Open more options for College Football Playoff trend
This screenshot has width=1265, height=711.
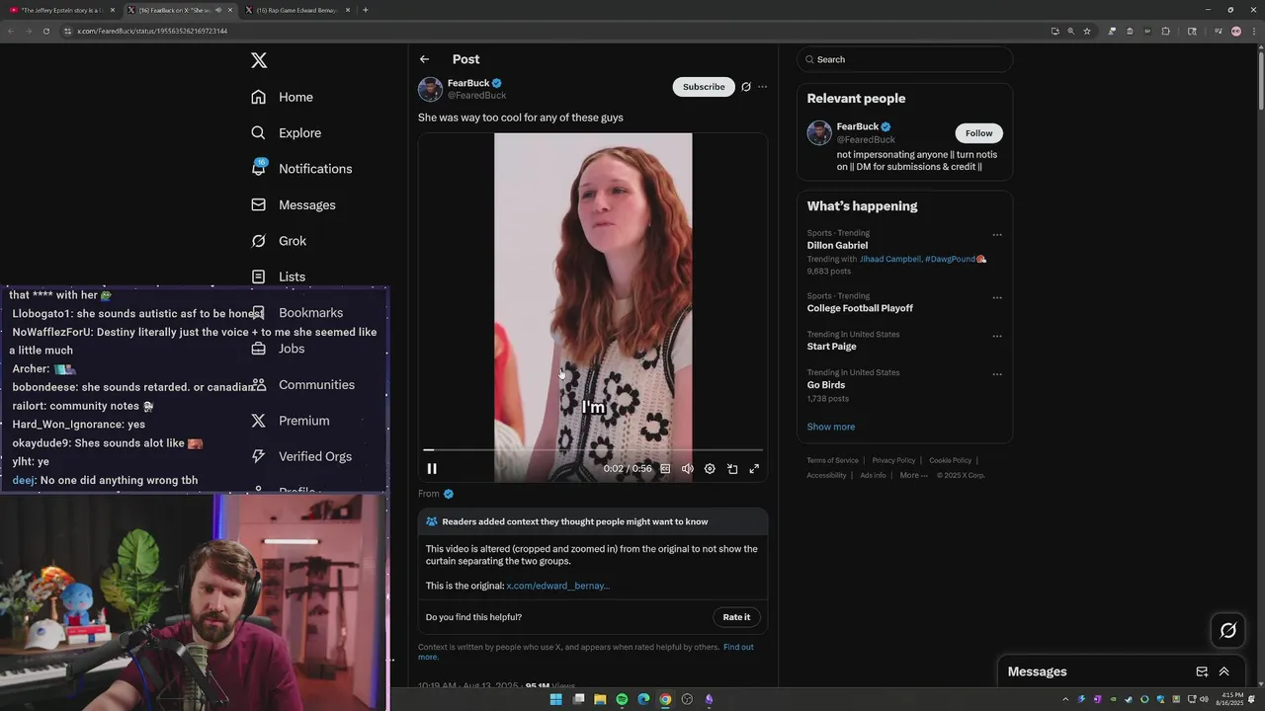tap(997, 297)
